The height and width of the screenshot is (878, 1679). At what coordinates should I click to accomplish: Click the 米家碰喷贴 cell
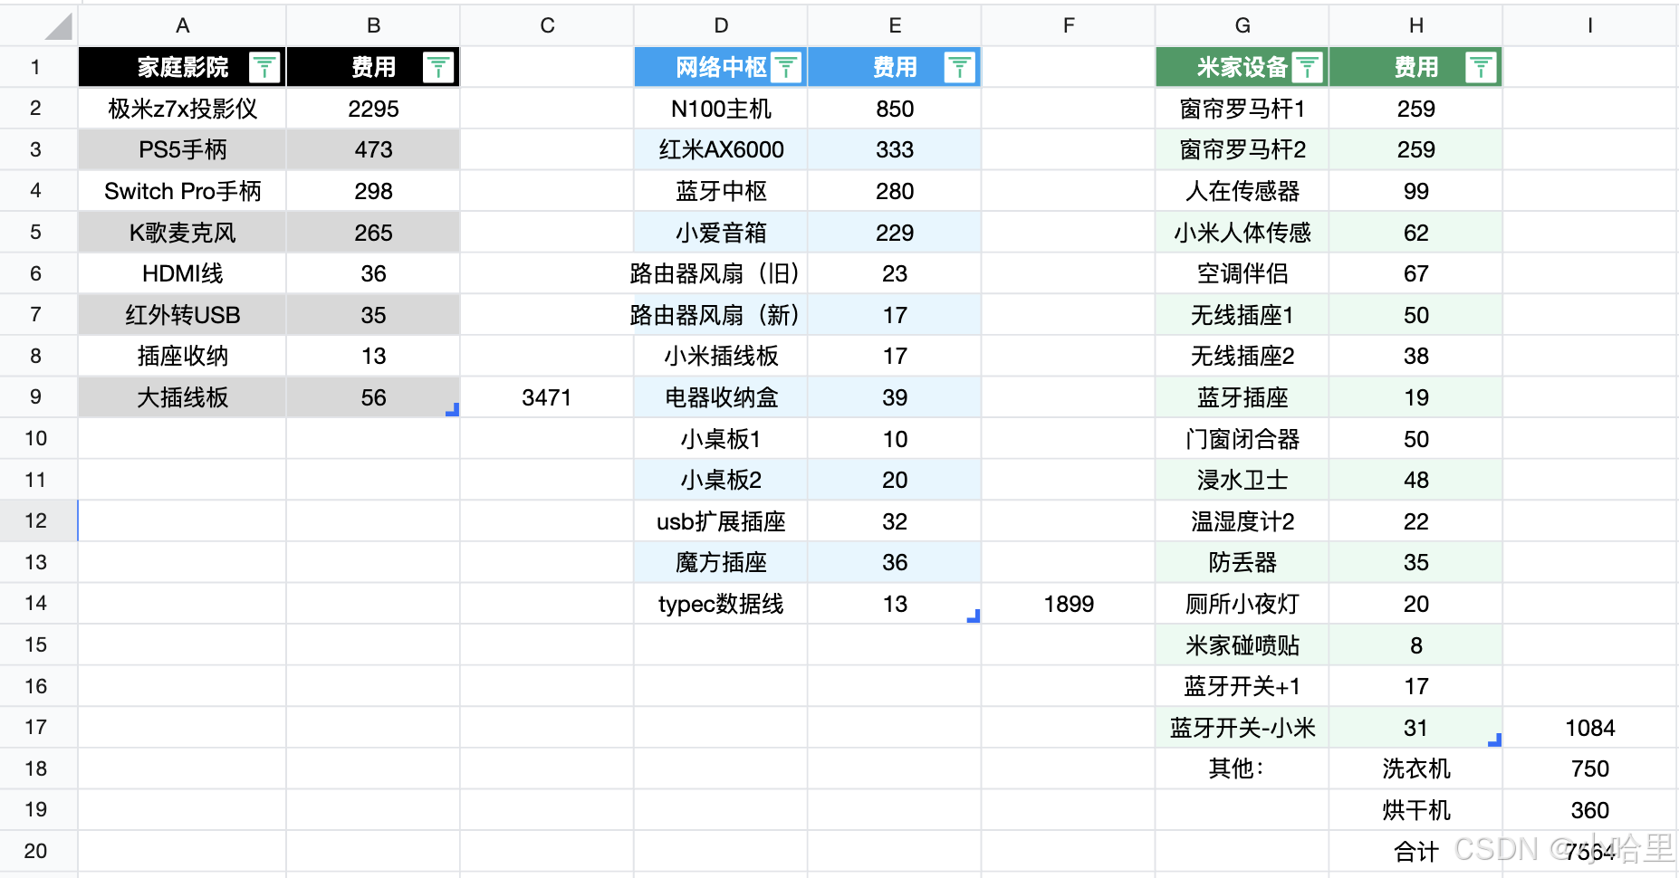tap(1242, 645)
